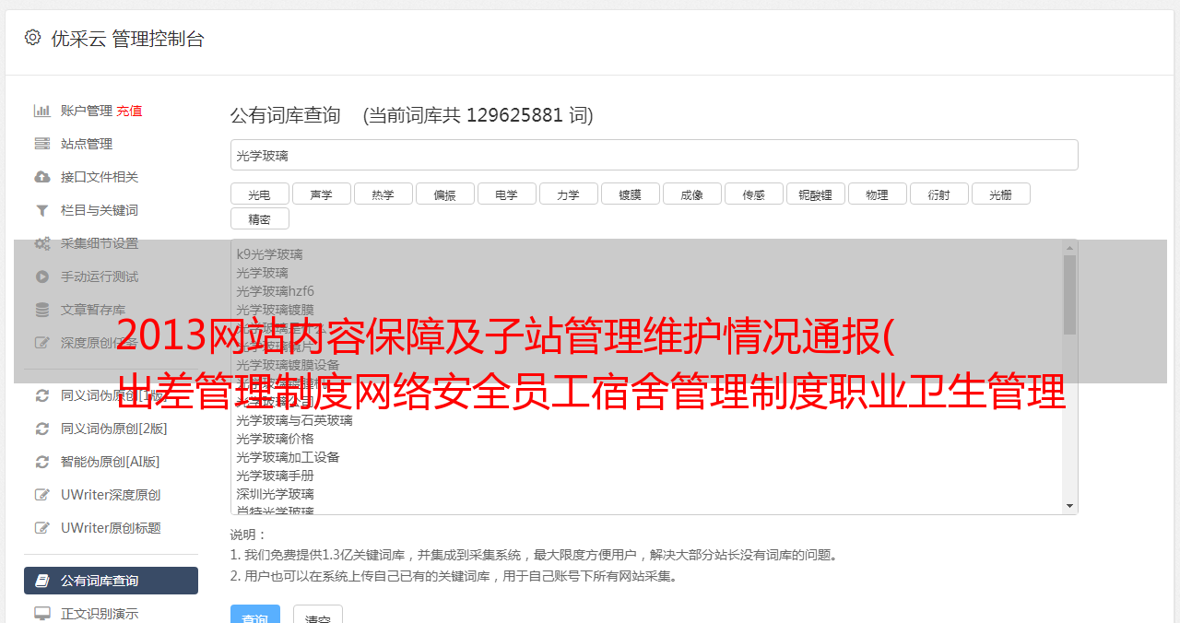Click the 清空 button

(318, 617)
